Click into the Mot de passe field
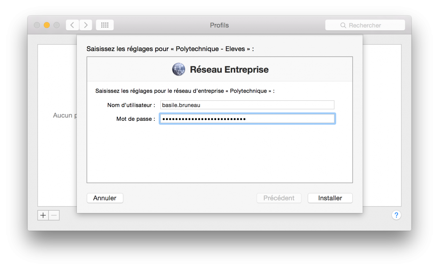The image size is (439, 270). pyautogui.click(x=247, y=119)
